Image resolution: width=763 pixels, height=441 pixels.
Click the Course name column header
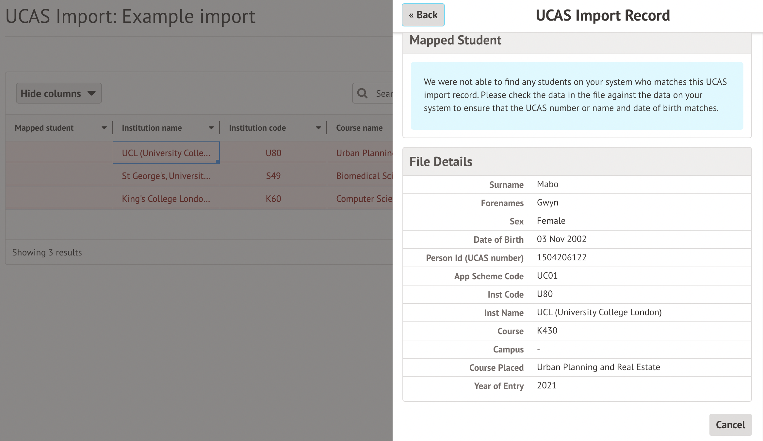(359, 128)
